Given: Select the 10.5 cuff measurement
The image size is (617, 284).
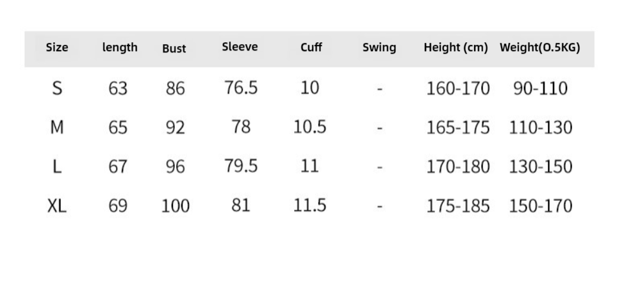Looking at the screenshot, I should [310, 127].
